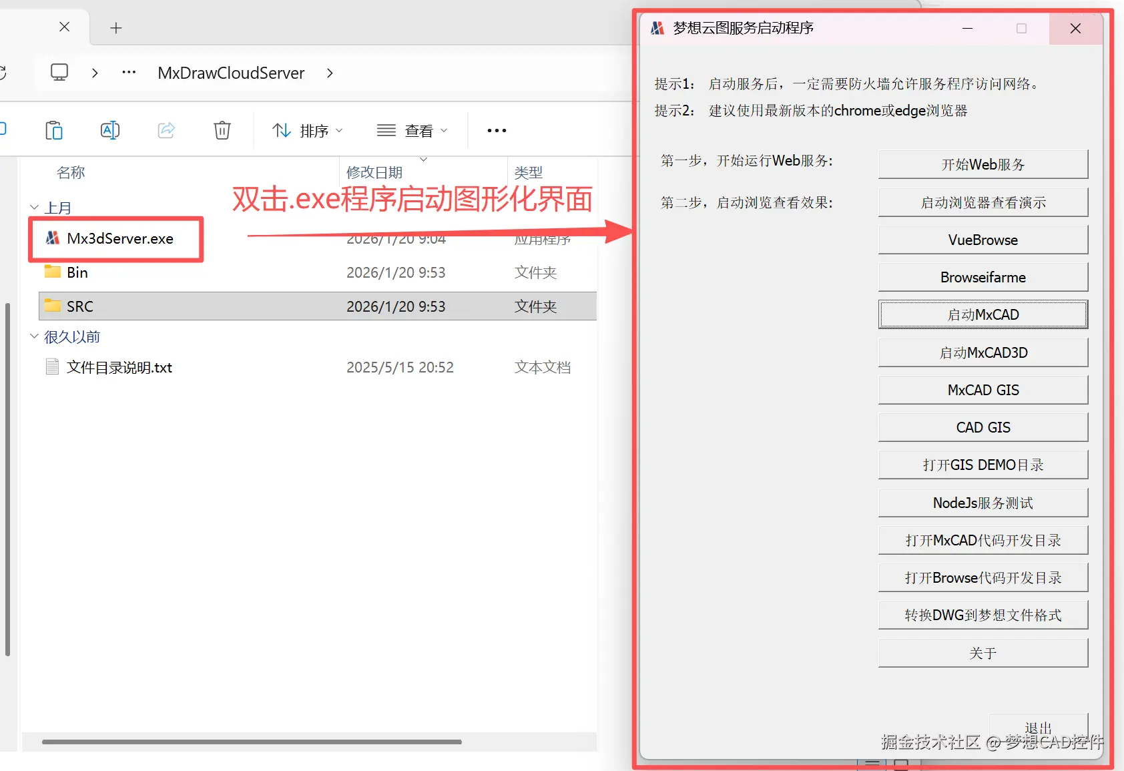The height and width of the screenshot is (771, 1124).
Task: Click the SRC folder icon
Action: (53, 306)
